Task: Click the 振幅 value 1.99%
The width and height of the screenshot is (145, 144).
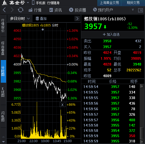Action: tap(106, 58)
